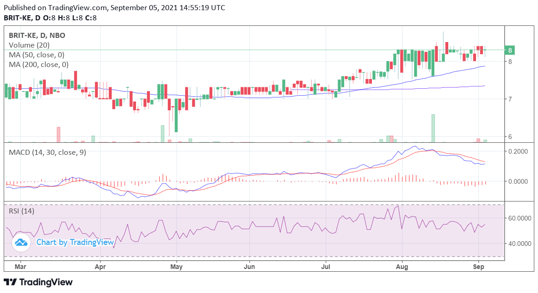Click the Jun label on time axis

coord(249,267)
